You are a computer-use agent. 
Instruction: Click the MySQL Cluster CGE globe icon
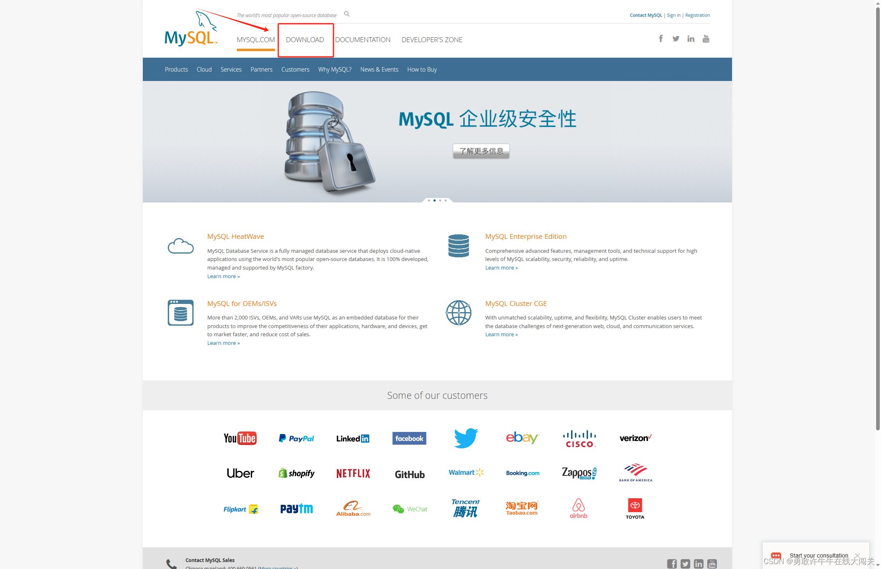click(x=458, y=313)
